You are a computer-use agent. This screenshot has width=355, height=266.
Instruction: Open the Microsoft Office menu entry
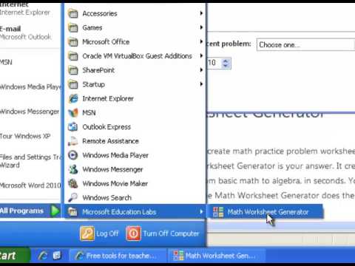pyautogui.click(x=135, y=42)
